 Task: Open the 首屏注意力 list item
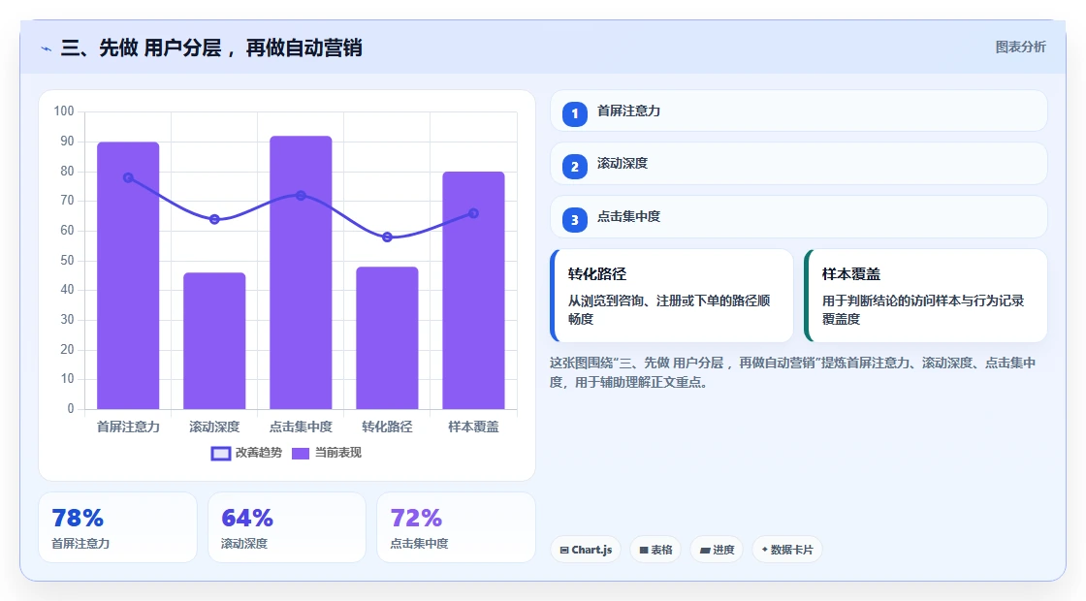click(799, 111)
